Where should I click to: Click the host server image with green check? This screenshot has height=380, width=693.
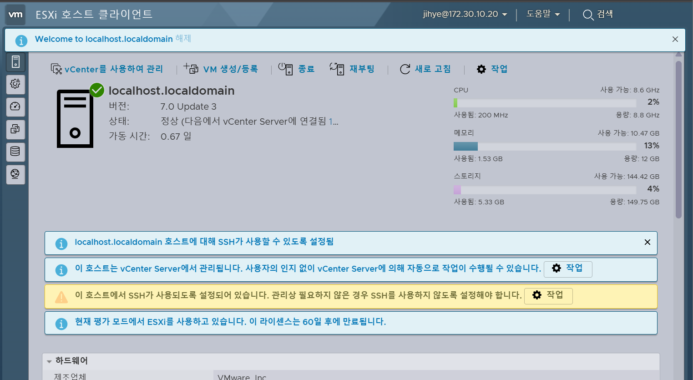tap(75, 118)
